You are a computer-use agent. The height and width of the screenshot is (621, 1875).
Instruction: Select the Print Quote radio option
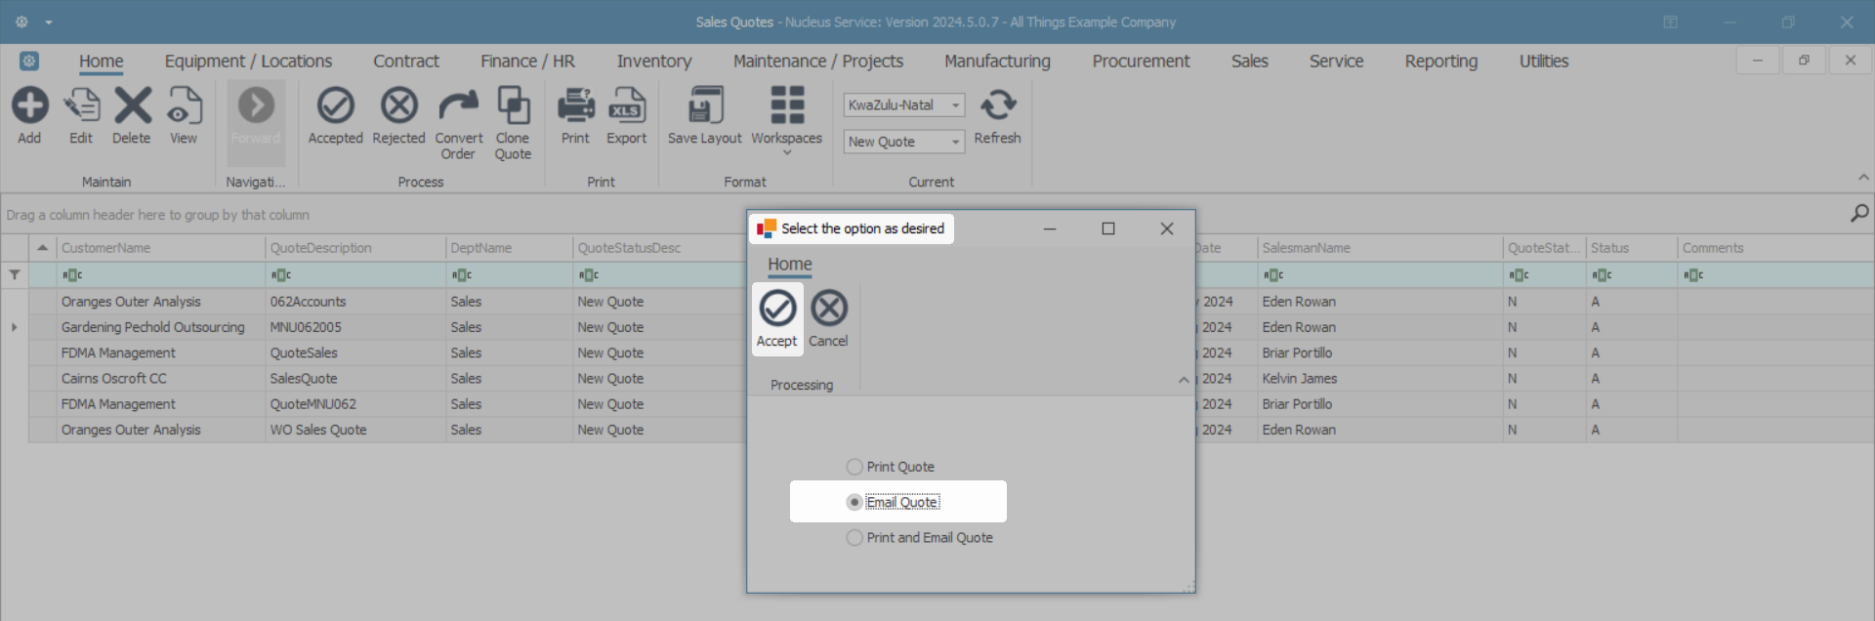click(891, 467)
